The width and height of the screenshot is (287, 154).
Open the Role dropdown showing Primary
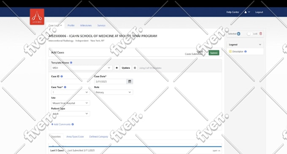click(x=114, y=92)
